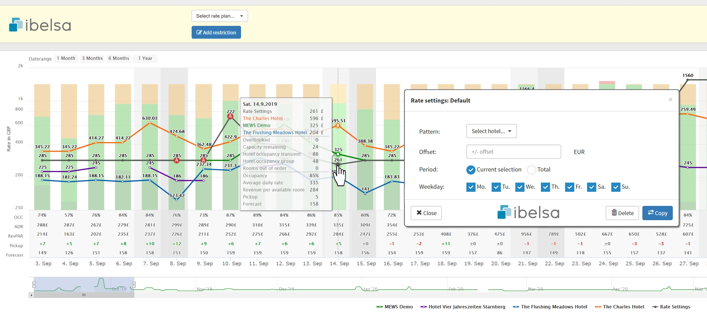Viewport: 707px width, 322px height.
Task: Toggle The Charles Hotel legend entry
Action: click(x=620, y=307)
